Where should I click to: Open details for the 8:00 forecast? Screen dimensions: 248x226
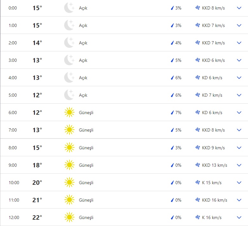pyautogui.click(x=239, y=148)
